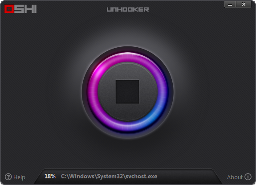Click the About info circle icon

[x=248, y=177]
